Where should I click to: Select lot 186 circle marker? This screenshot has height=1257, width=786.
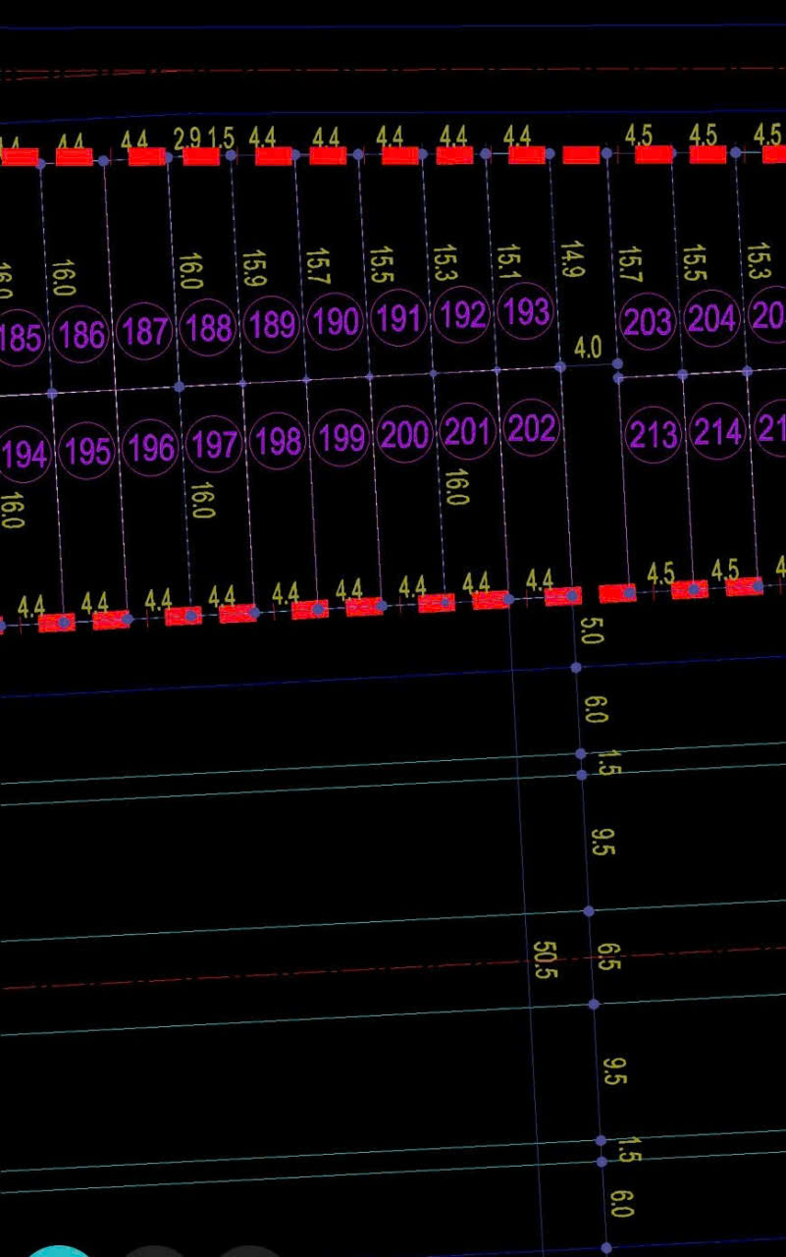coord(81,336)
